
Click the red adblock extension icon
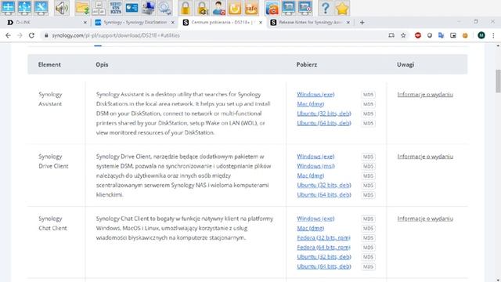[x=417, y=35]
